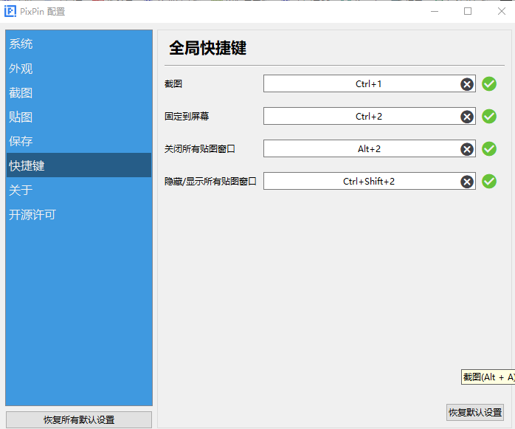The image size is (515, 429).
Task: Clear the 截图 shortcut Ctrl+1
Action: coord(467,84)
